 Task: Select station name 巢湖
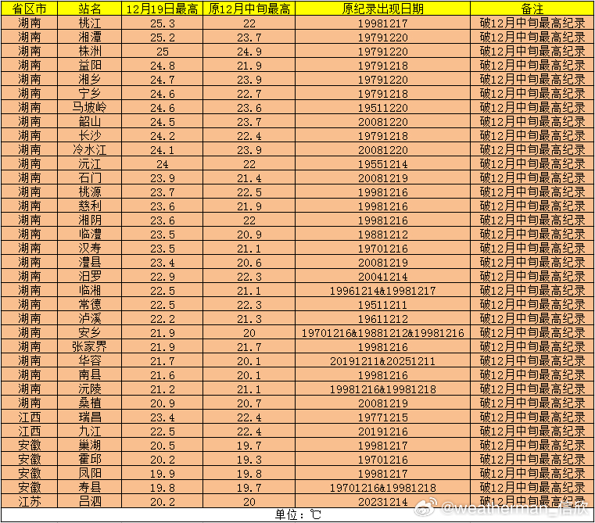coord(90,445)
